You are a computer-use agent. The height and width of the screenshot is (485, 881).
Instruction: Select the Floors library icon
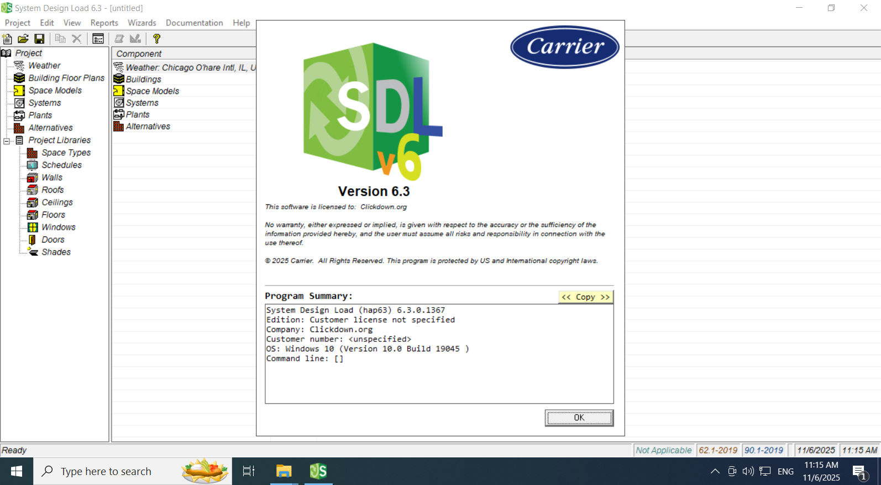coord(33,215)
